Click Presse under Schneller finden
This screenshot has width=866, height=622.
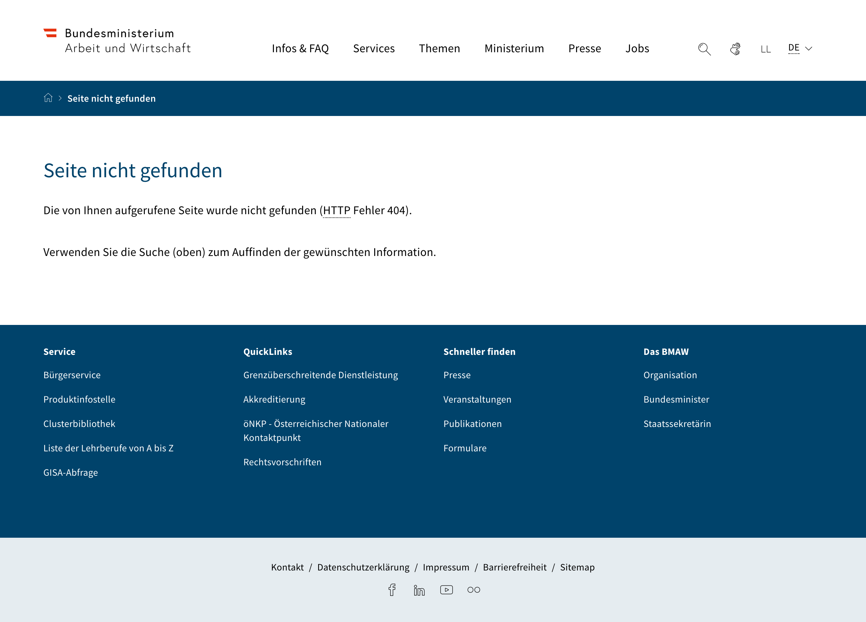[457, 375]
